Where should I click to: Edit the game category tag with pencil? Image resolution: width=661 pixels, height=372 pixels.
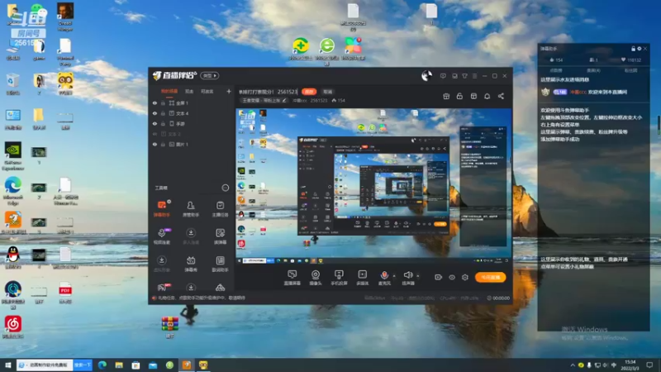[284, 100]
